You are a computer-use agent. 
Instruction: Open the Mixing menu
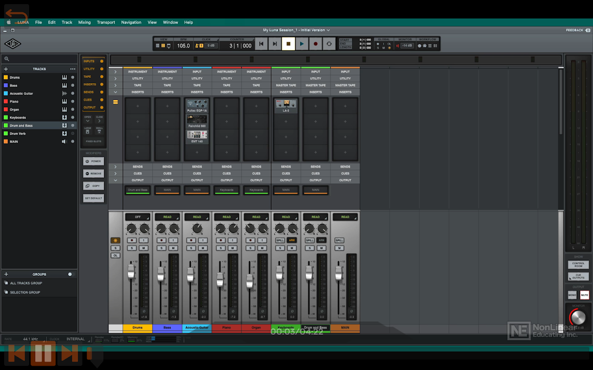click(x=84, y=22)
